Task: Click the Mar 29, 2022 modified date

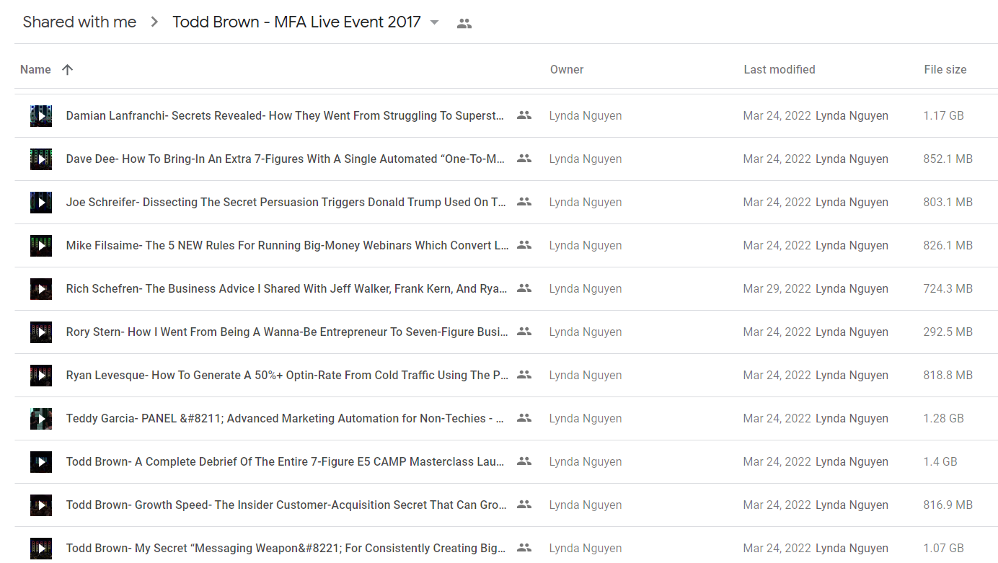Action: [777, 288]
